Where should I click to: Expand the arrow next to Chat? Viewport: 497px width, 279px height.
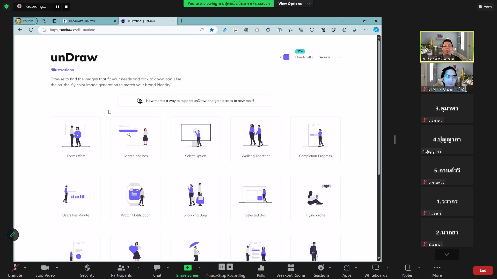168,268
